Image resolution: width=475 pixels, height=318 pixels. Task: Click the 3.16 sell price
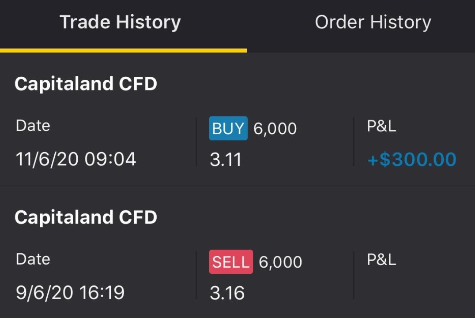click(227, 293)
